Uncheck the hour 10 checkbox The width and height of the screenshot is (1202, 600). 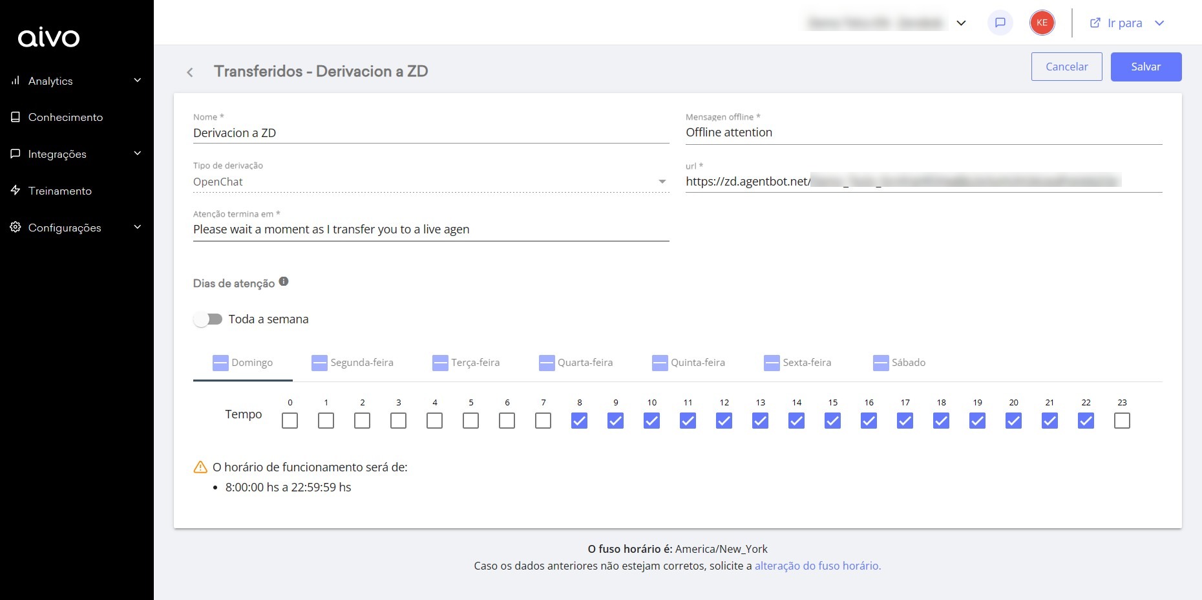(652, 421)
